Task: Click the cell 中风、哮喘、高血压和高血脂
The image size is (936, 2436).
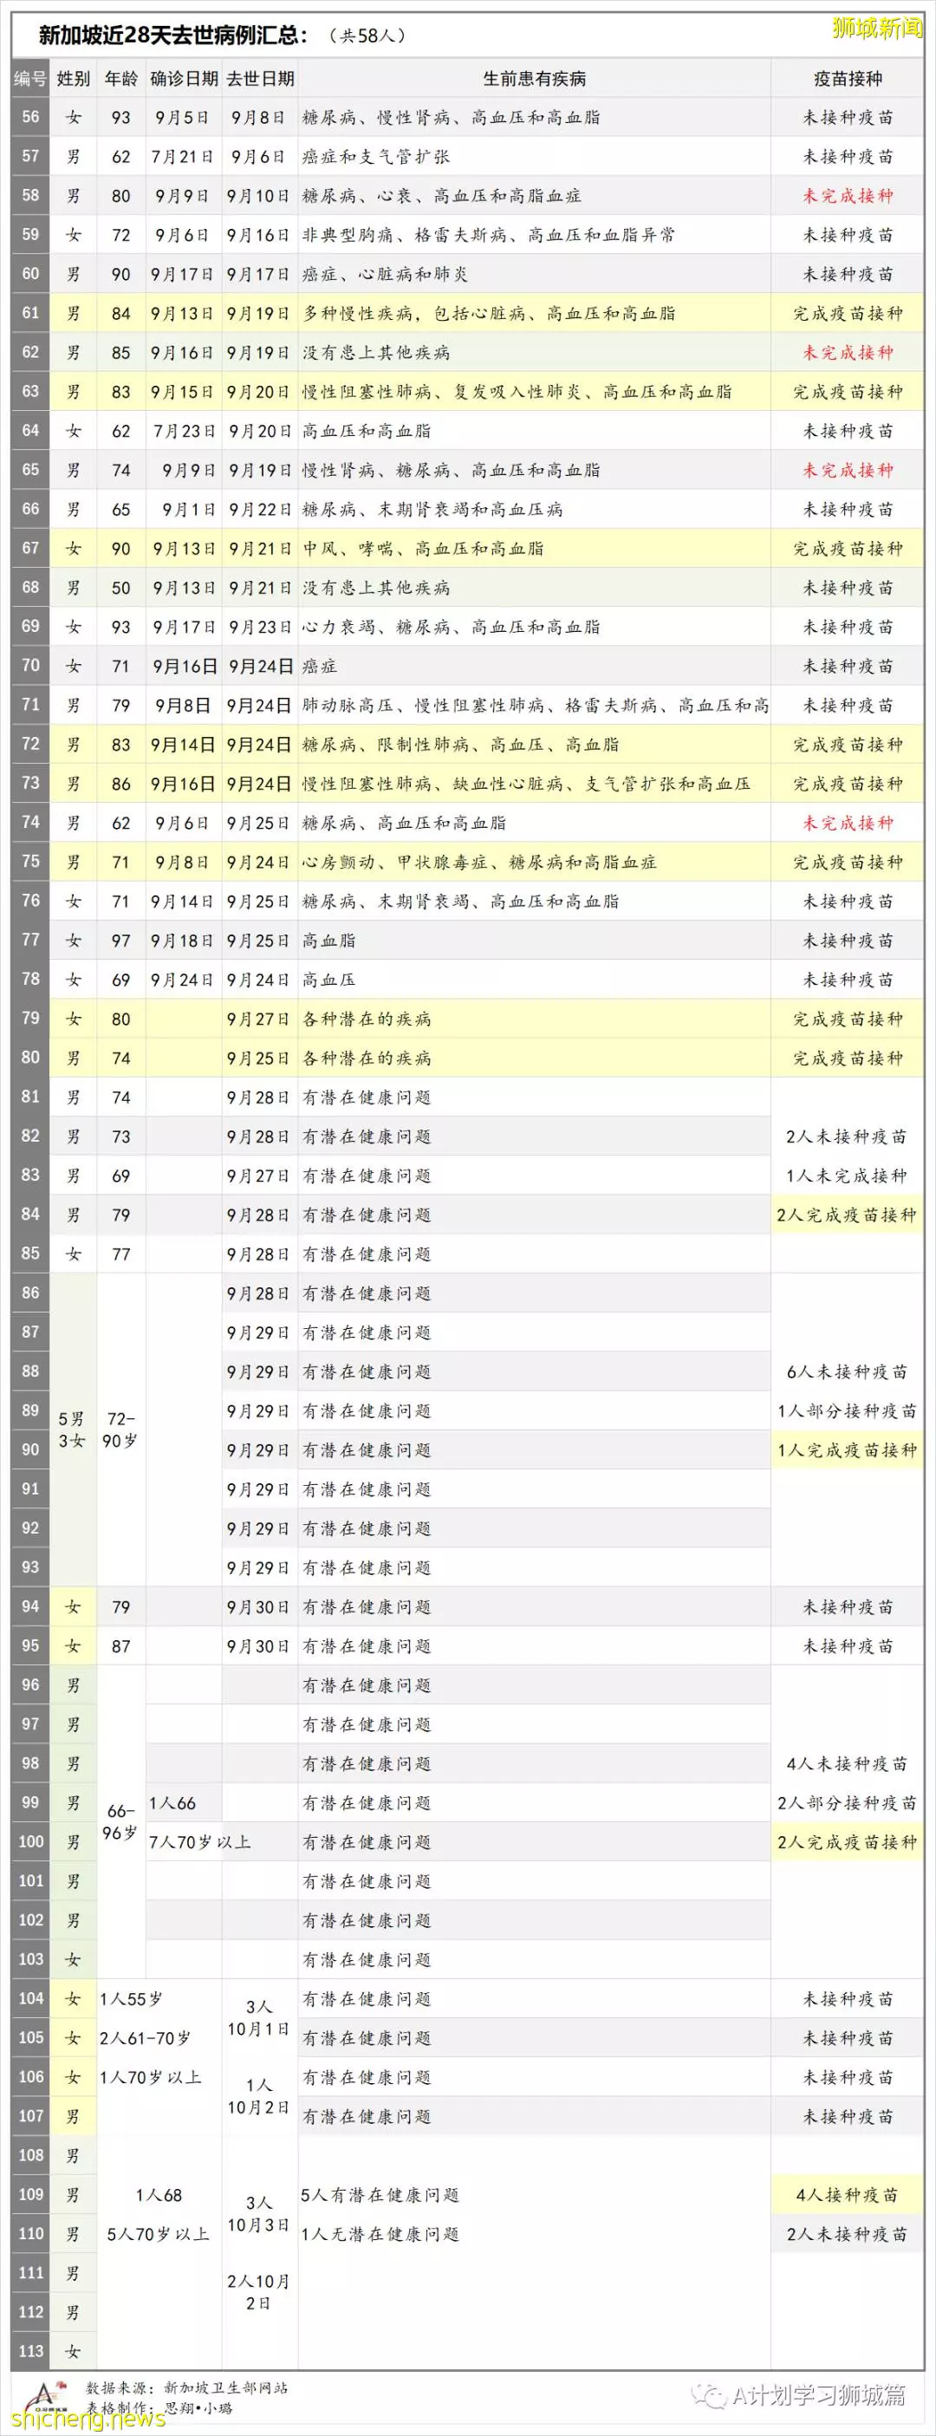Action: pyautogui.click(x=423, y=549)
